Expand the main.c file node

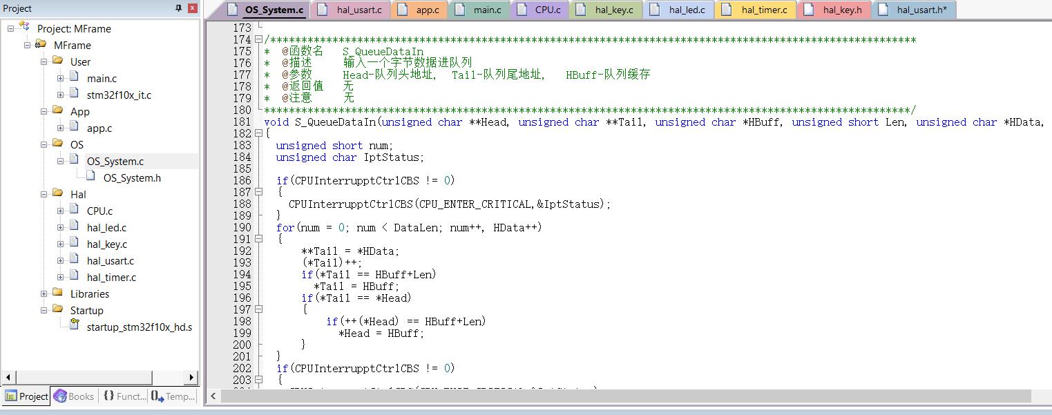click(x=60, y=78)
